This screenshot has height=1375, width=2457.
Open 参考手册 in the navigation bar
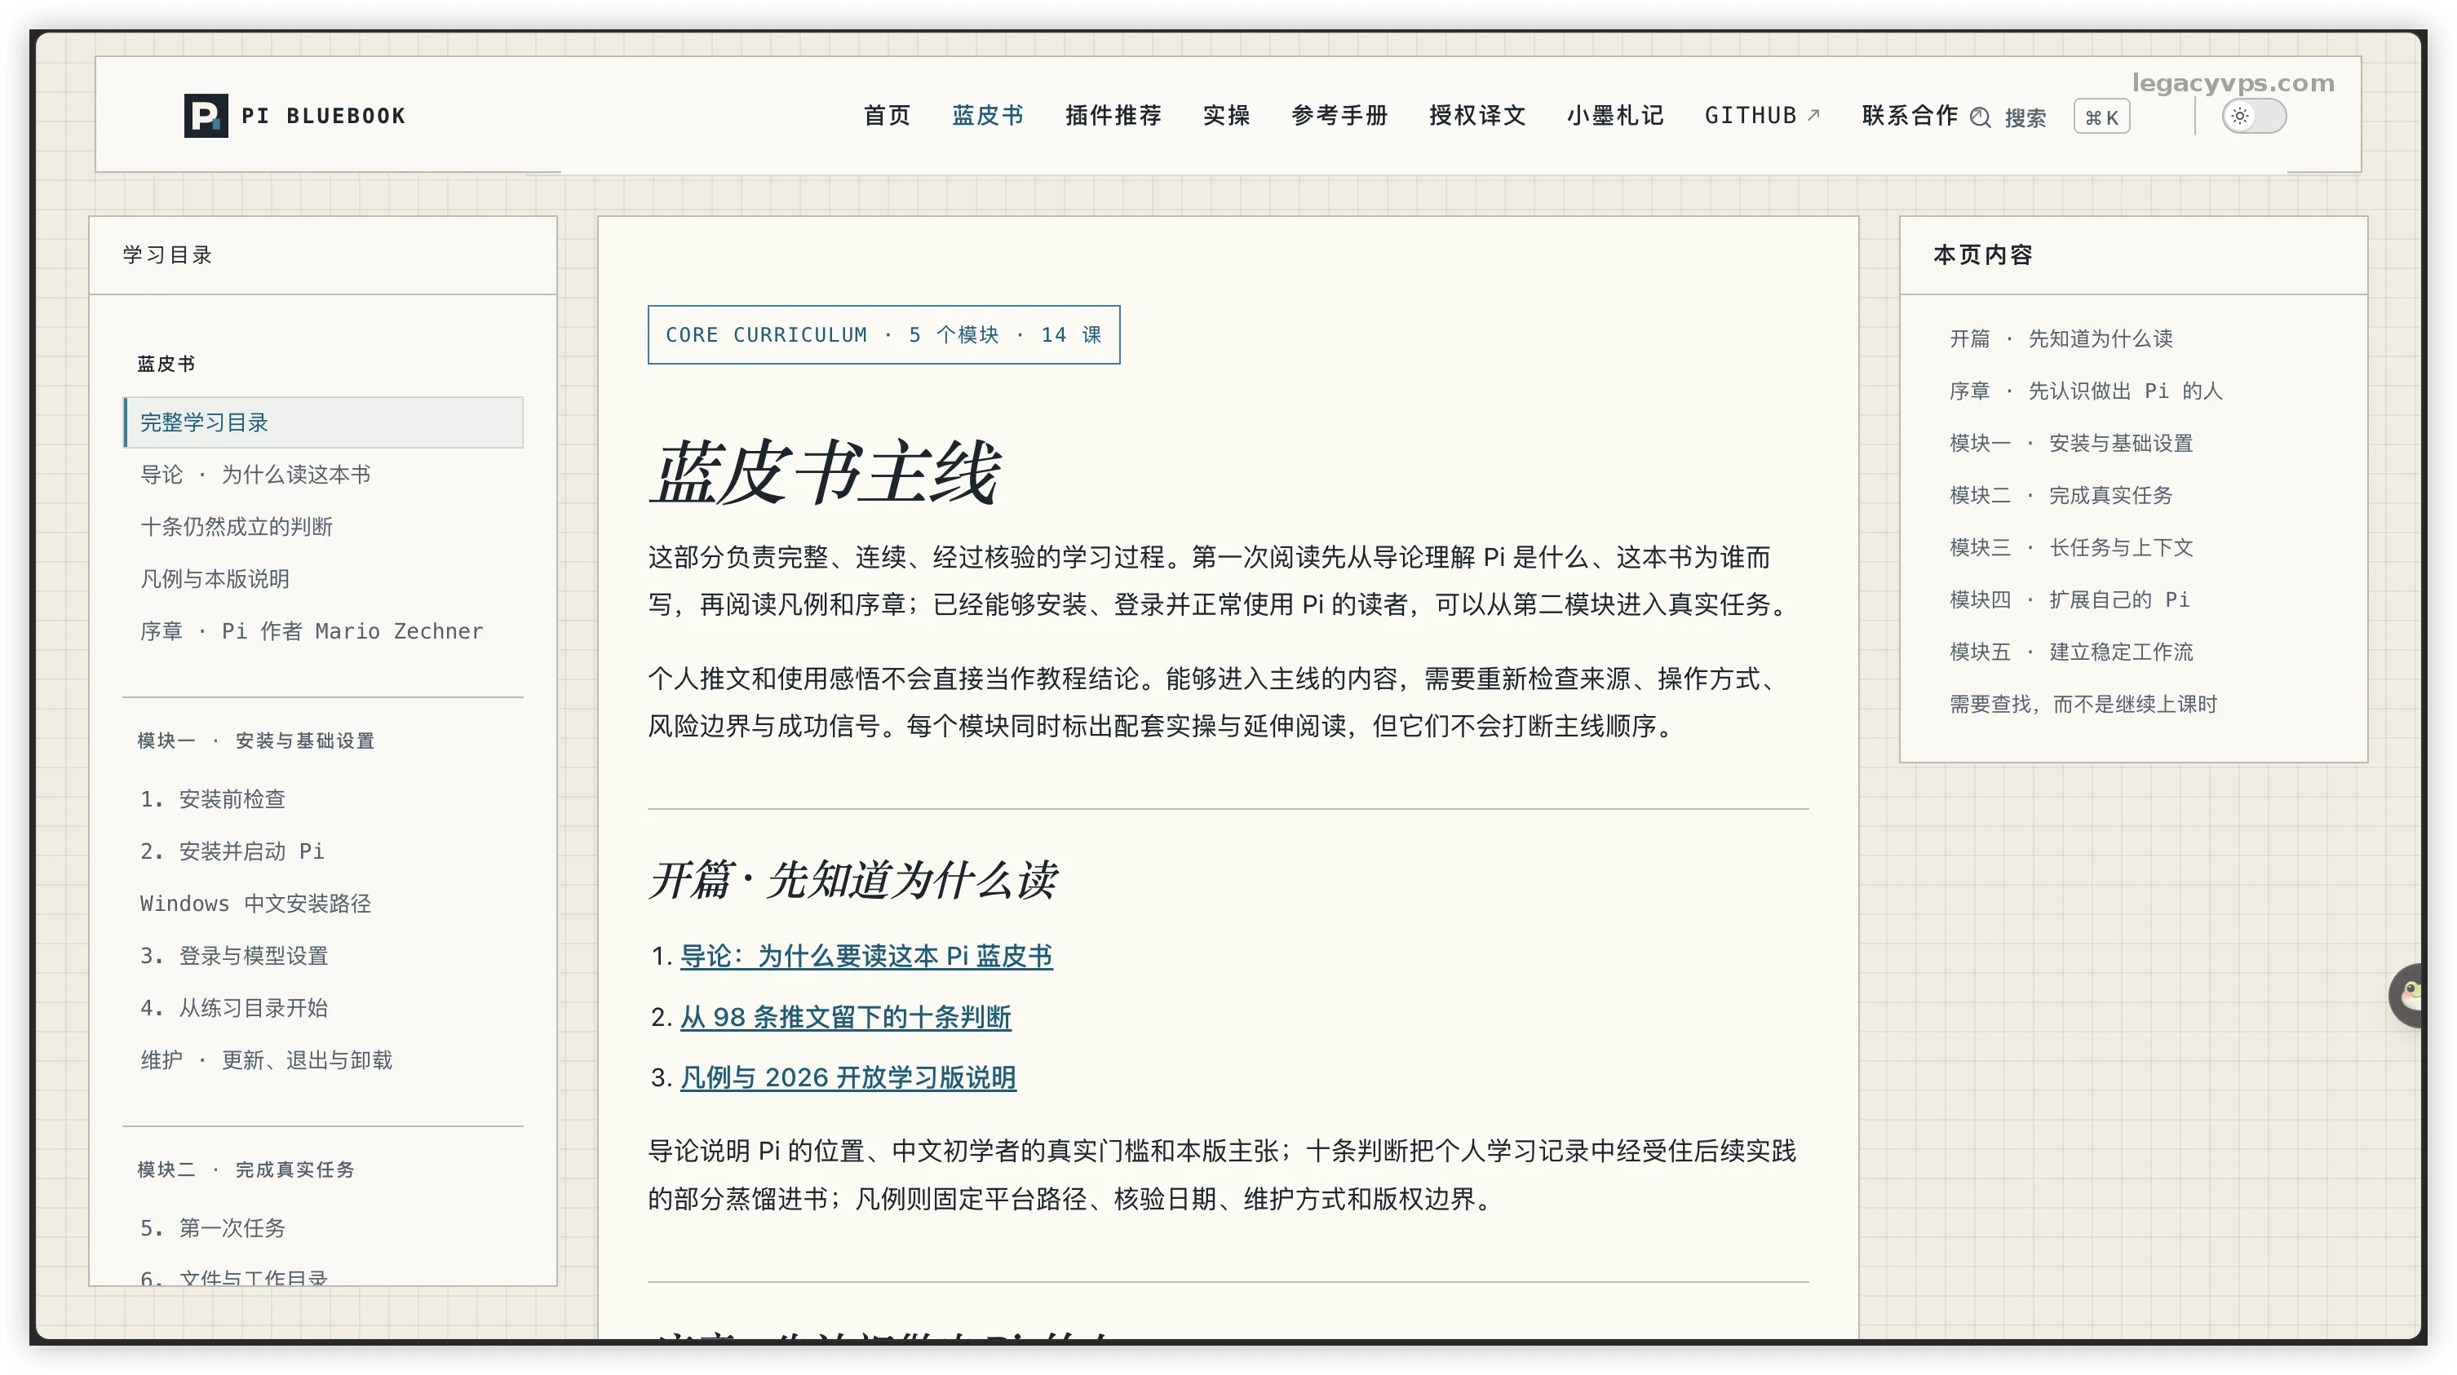tap(1340, 115)
